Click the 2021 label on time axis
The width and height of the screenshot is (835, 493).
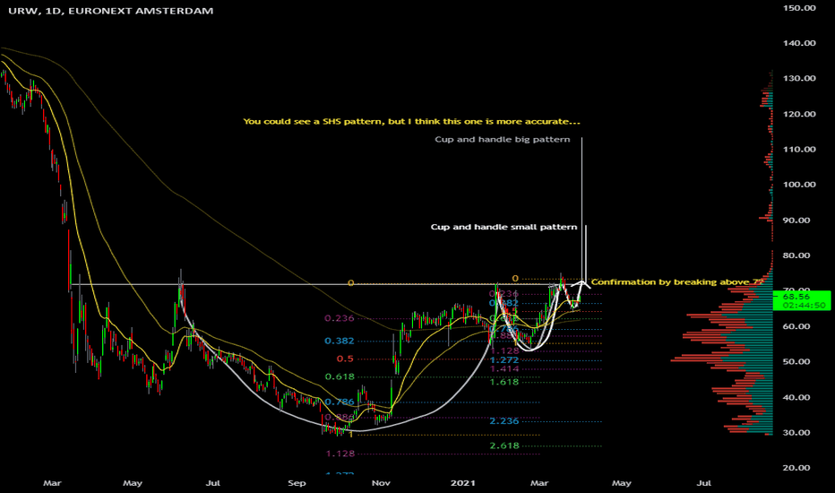pos(463,483)
